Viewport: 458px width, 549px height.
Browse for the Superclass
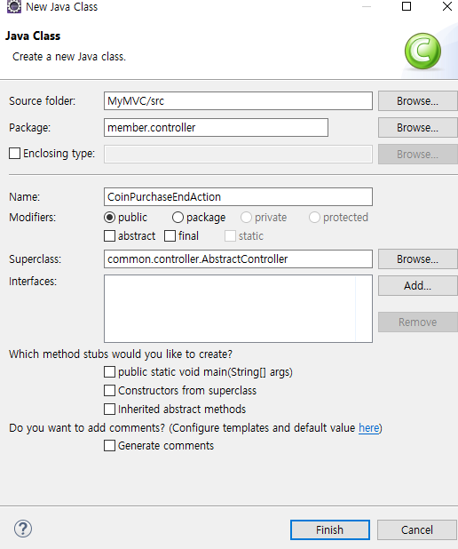[418, 259]
